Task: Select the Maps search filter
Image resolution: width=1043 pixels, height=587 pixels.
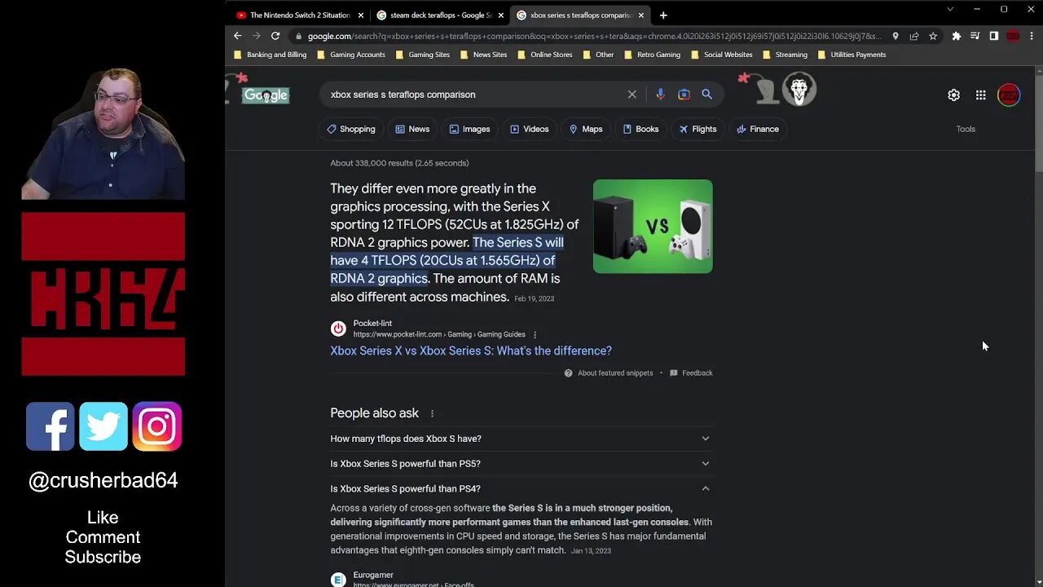Action: pos(586,129)
